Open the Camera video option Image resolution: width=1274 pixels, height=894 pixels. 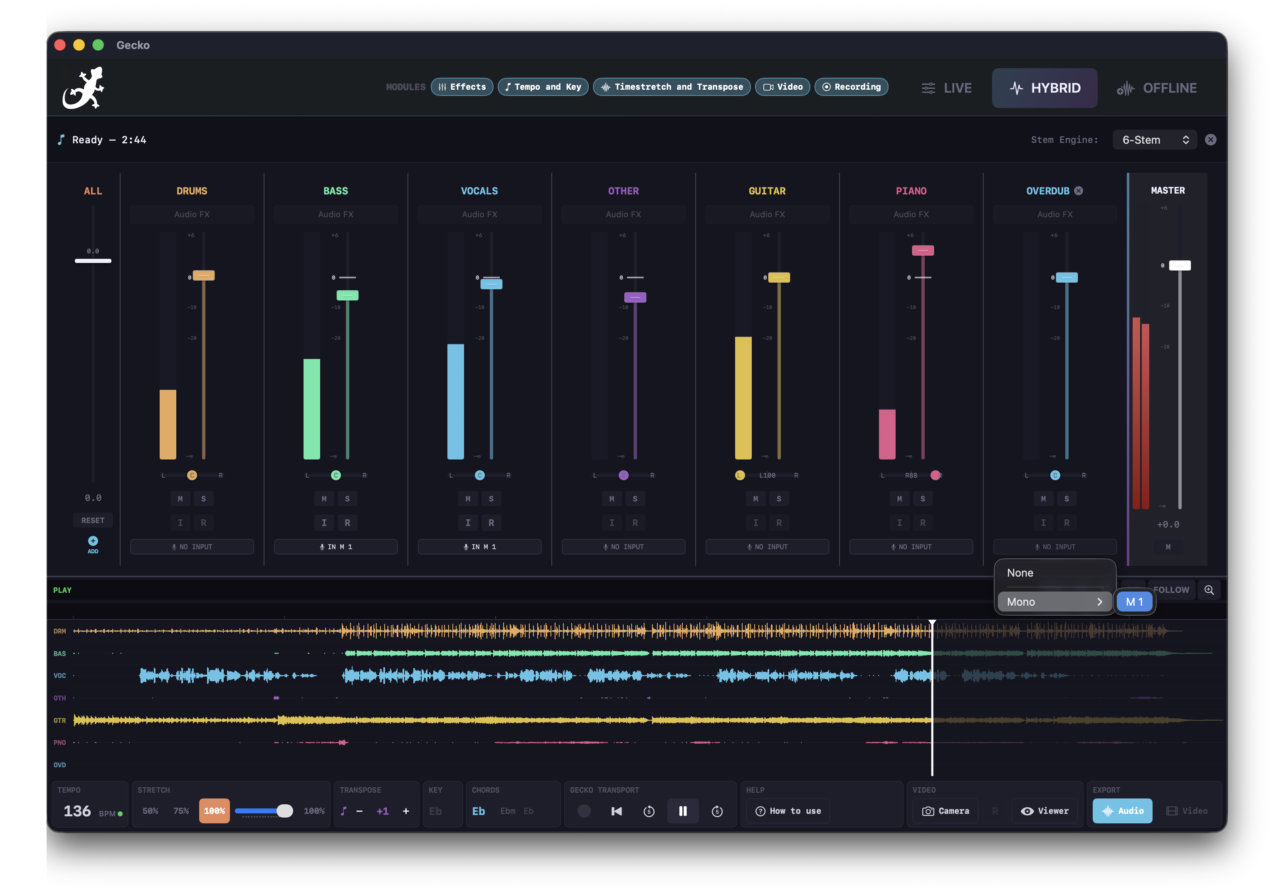pyautogui.click(x=946, y=811)
